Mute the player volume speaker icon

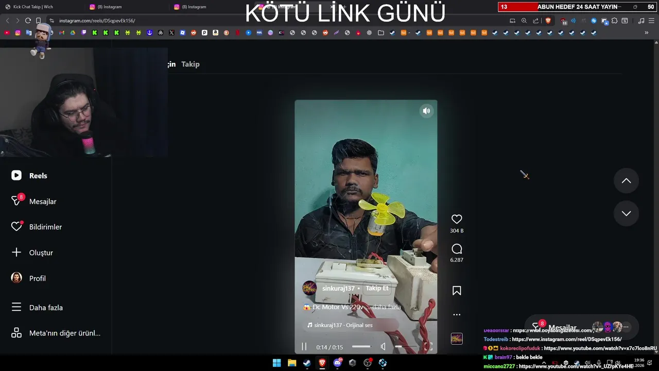[383, 347]
